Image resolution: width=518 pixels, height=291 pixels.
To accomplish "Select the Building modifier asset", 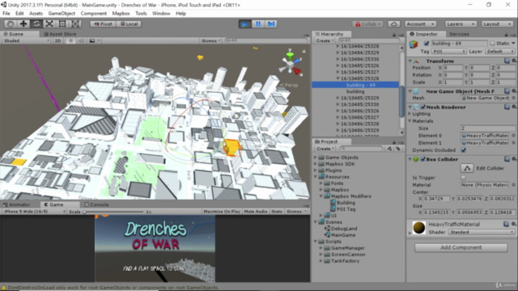I will click(342, 203).
